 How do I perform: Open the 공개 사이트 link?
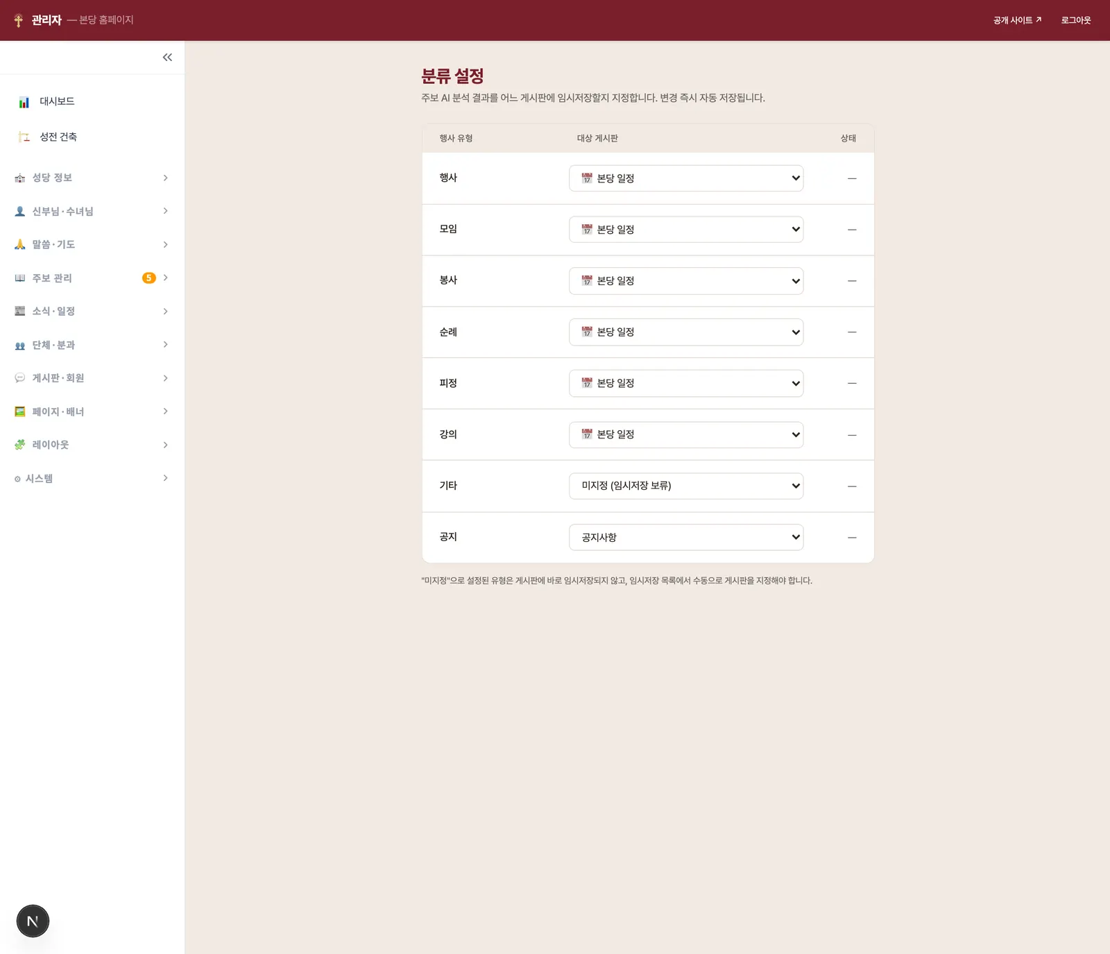coord(1017,20)
